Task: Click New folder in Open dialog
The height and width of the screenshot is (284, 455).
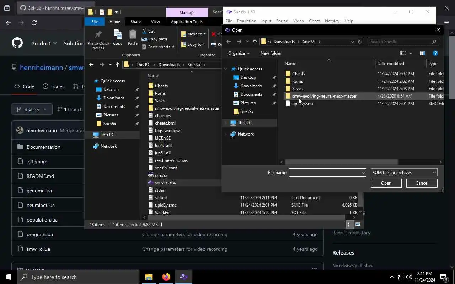Action: pos(271,53)
